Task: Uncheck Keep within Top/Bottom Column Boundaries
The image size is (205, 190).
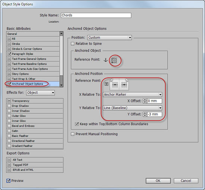Action: pos(77,124)
